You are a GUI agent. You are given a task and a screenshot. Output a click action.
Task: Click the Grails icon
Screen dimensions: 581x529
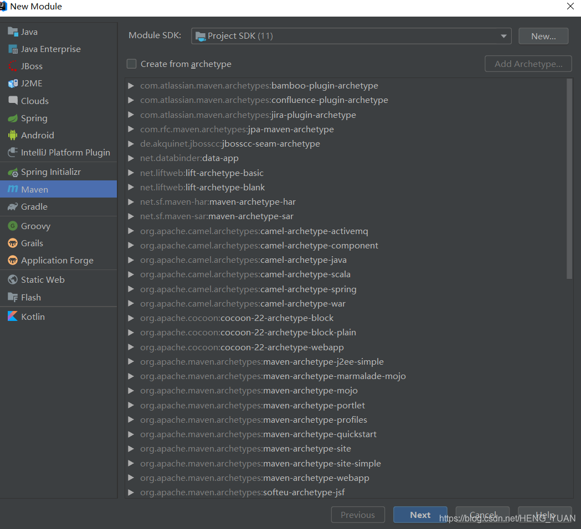point(13,243)
